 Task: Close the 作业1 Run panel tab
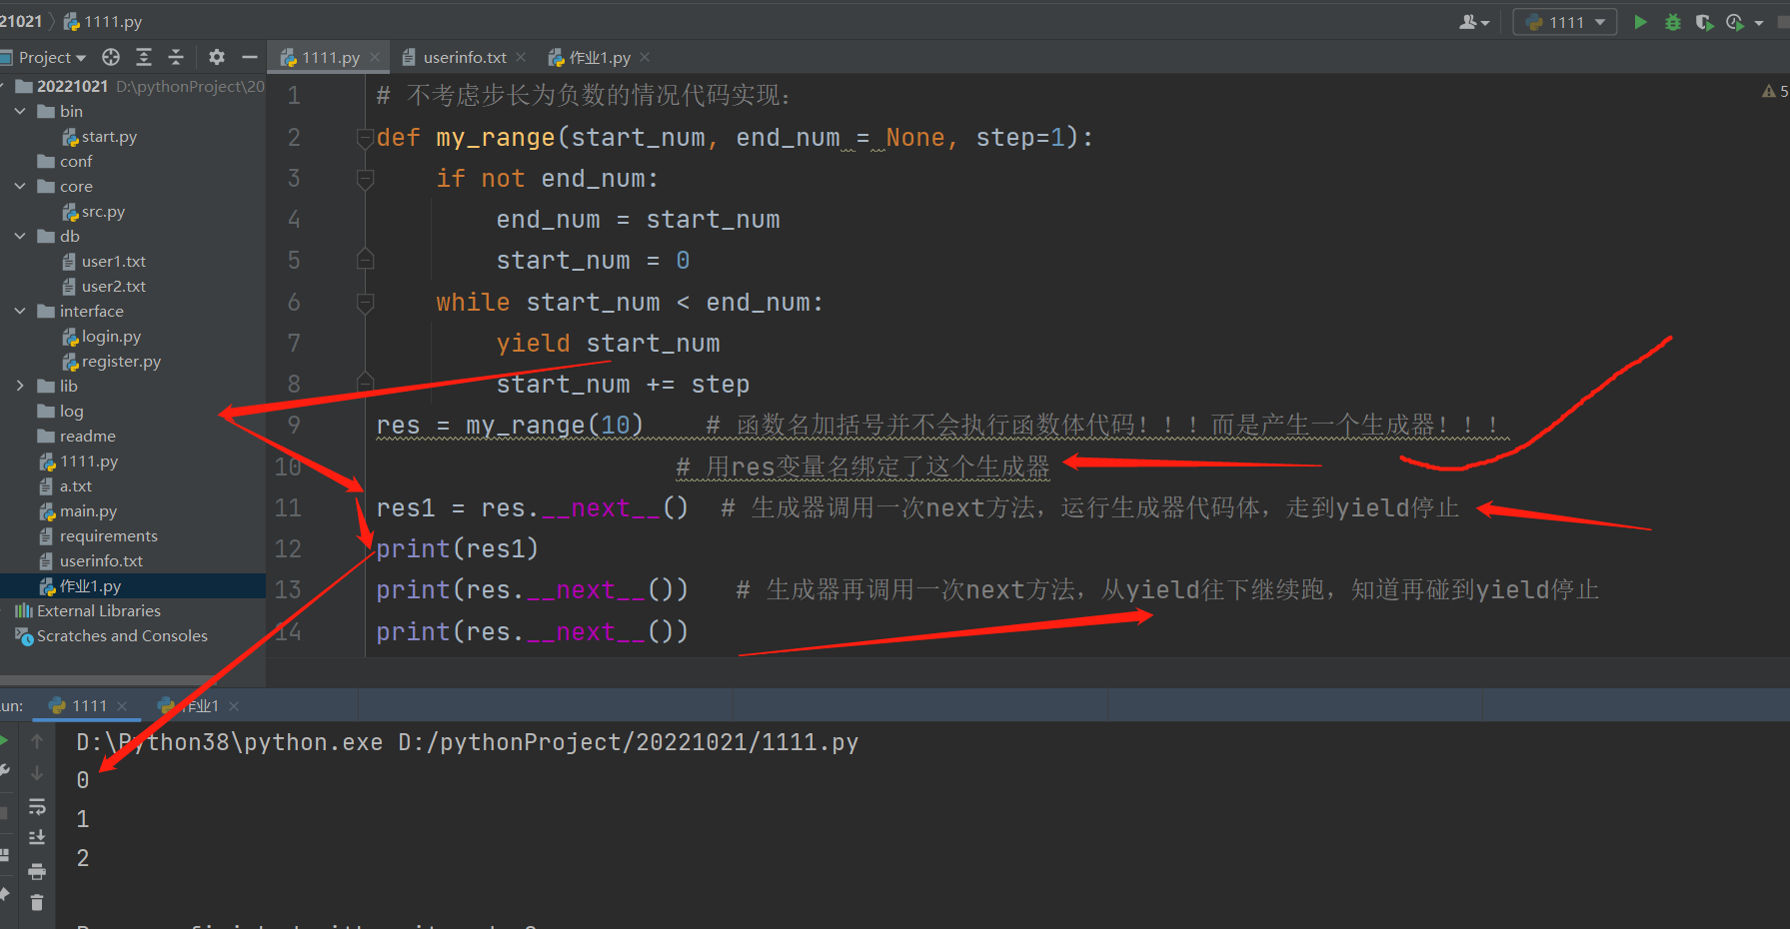click(234, 705)
